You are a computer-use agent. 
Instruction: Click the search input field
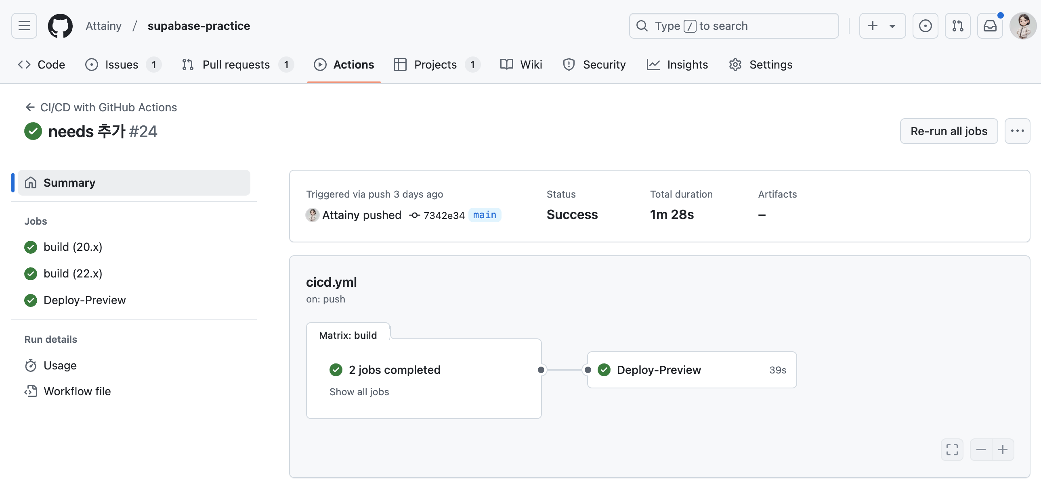coord(733,26)
